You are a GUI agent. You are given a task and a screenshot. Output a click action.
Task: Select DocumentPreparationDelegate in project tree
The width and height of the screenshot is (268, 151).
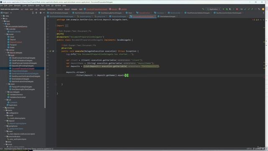pos(23,68)
